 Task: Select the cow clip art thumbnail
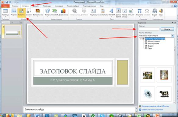click(164, 94)
